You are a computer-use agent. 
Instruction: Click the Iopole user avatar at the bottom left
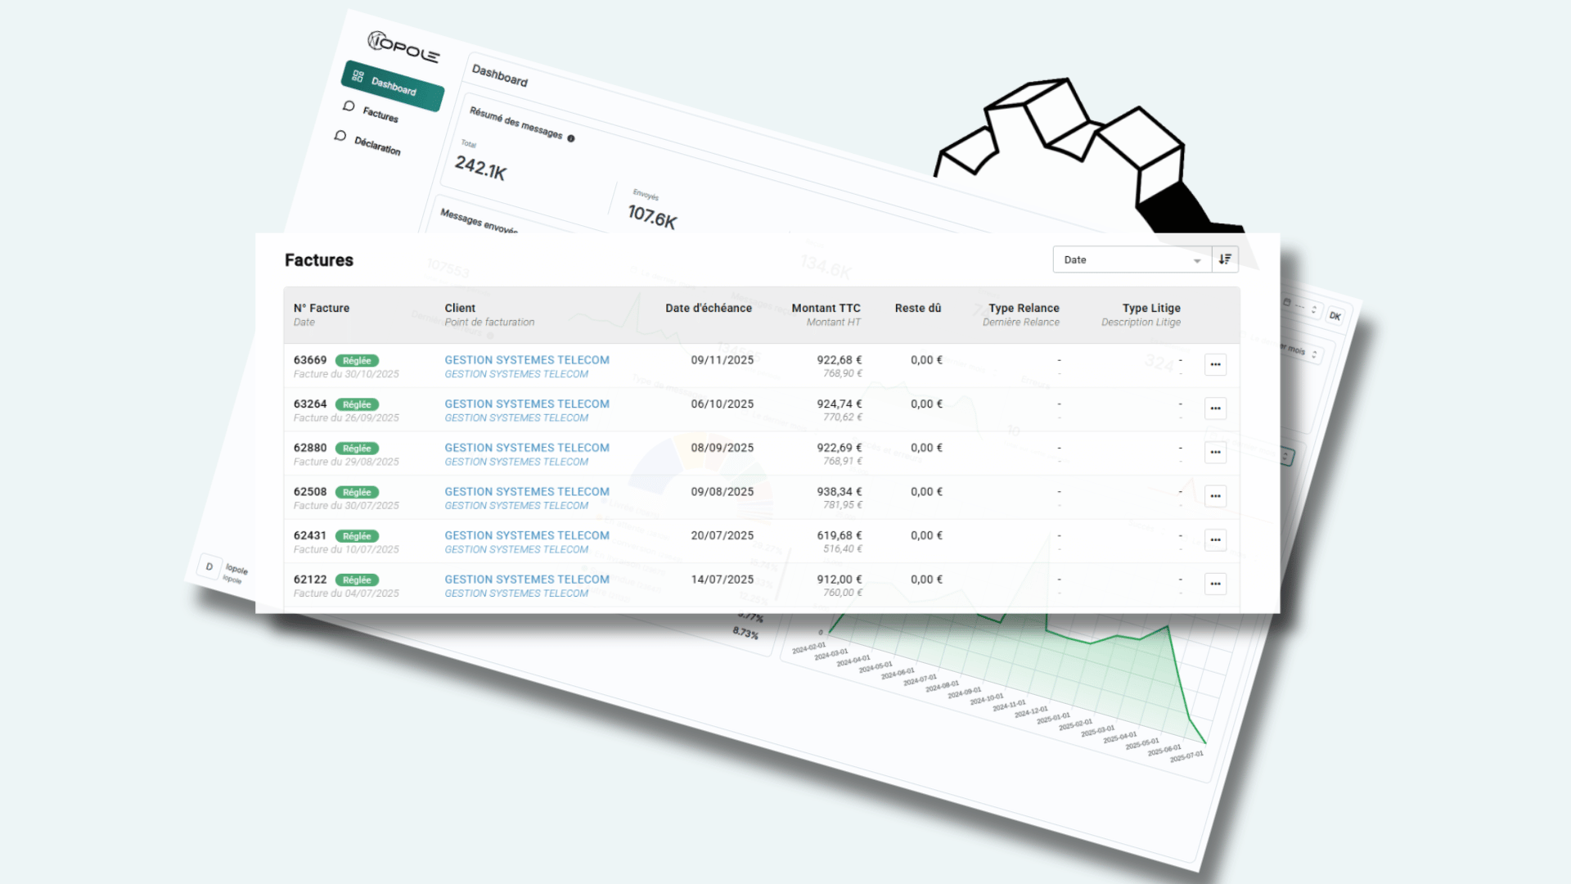[209, 566]
